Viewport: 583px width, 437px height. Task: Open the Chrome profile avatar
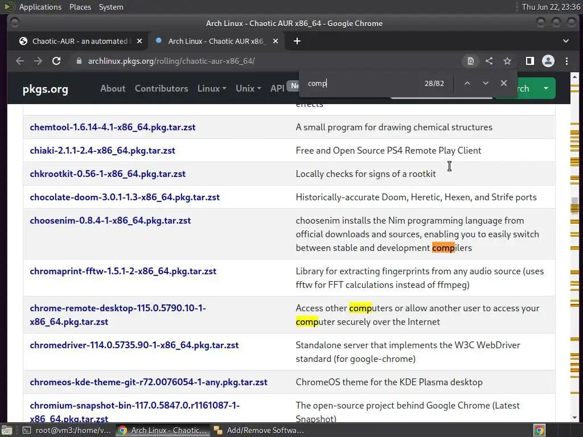click(x=548, y=61)
